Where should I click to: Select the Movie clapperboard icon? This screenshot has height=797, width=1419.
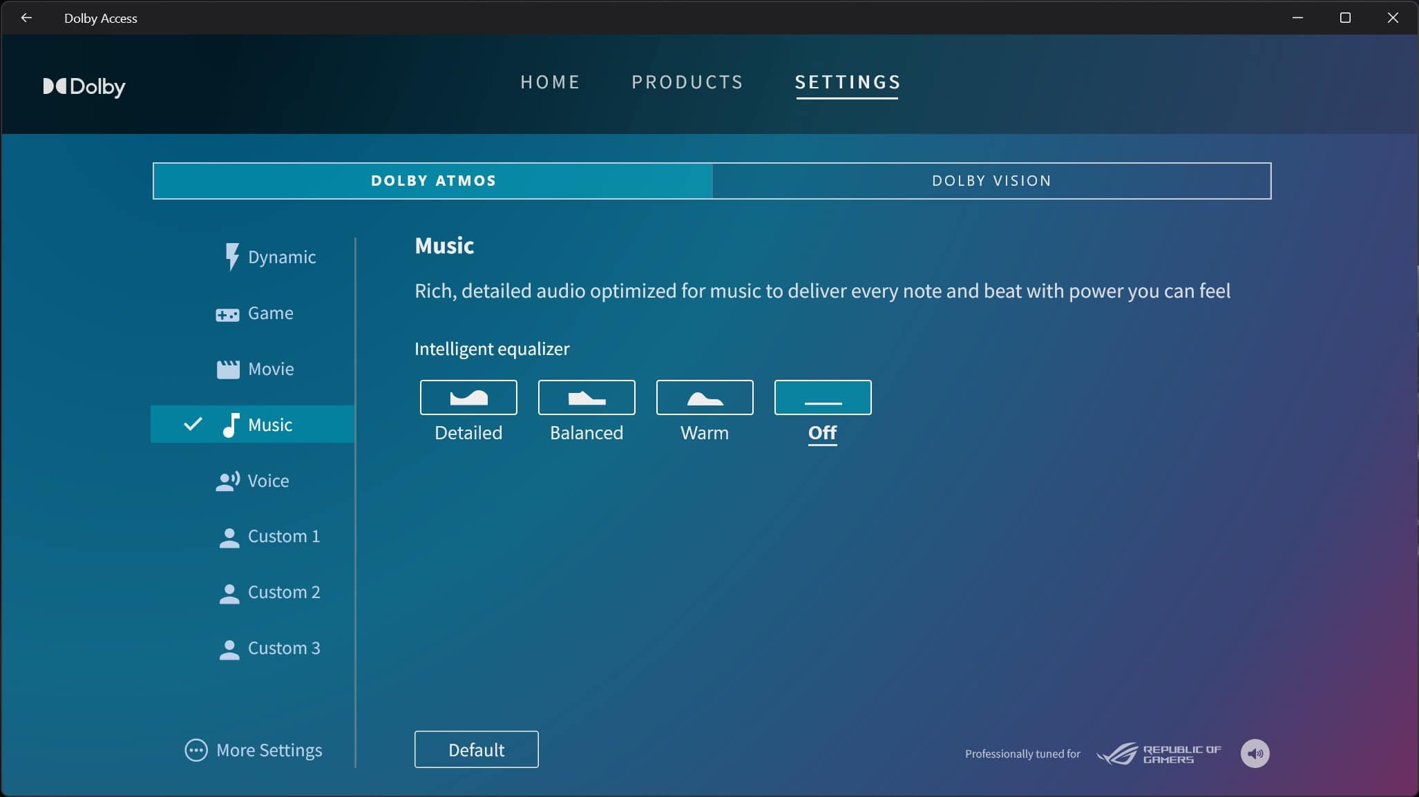point(228,369)
